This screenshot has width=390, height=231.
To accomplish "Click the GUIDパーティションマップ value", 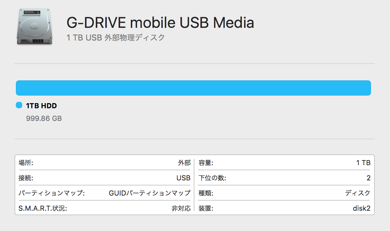I will pyautogui.click(x=150, y=193).
